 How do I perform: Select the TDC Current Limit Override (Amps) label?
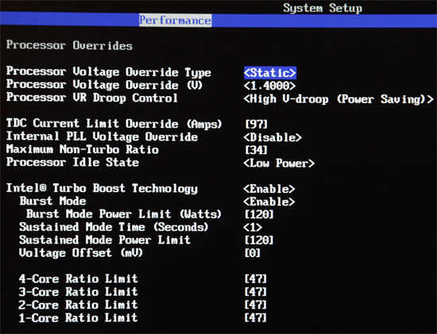114,124
